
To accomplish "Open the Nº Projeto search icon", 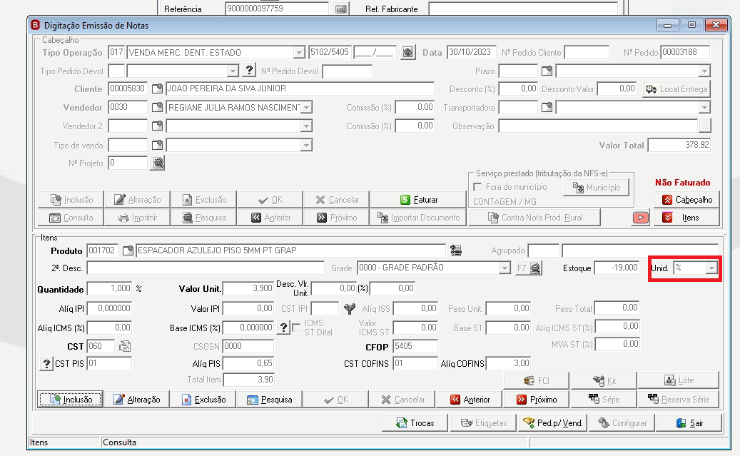I will coord(158,163).
